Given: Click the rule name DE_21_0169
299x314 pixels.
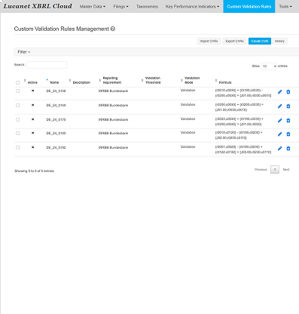Looking at the screenshot, I should (x=56, y=105).
